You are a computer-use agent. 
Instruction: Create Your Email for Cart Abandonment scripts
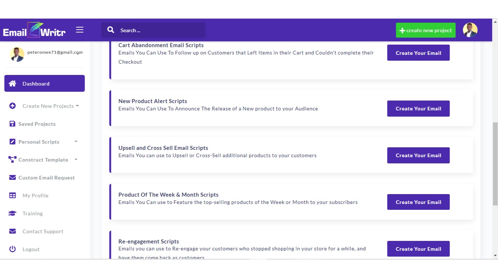(x=418, y=53)
